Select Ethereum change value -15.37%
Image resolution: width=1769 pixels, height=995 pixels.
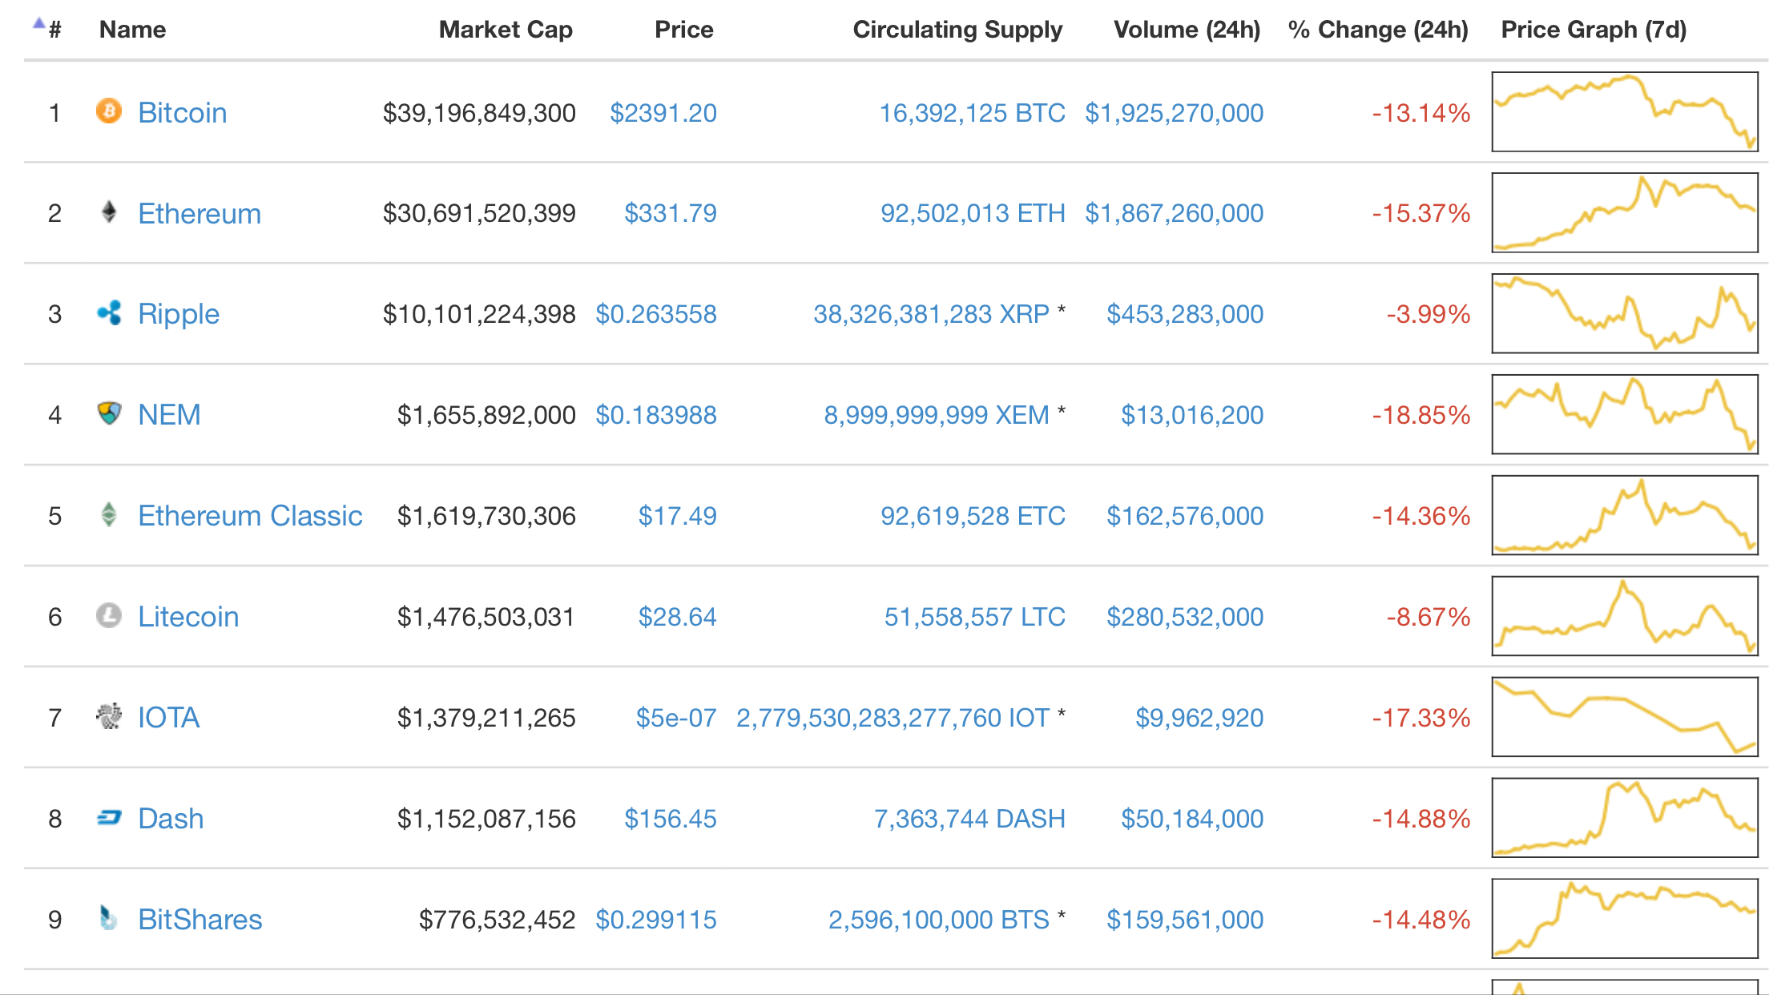pyautogui.click(x=1421, y=213)
